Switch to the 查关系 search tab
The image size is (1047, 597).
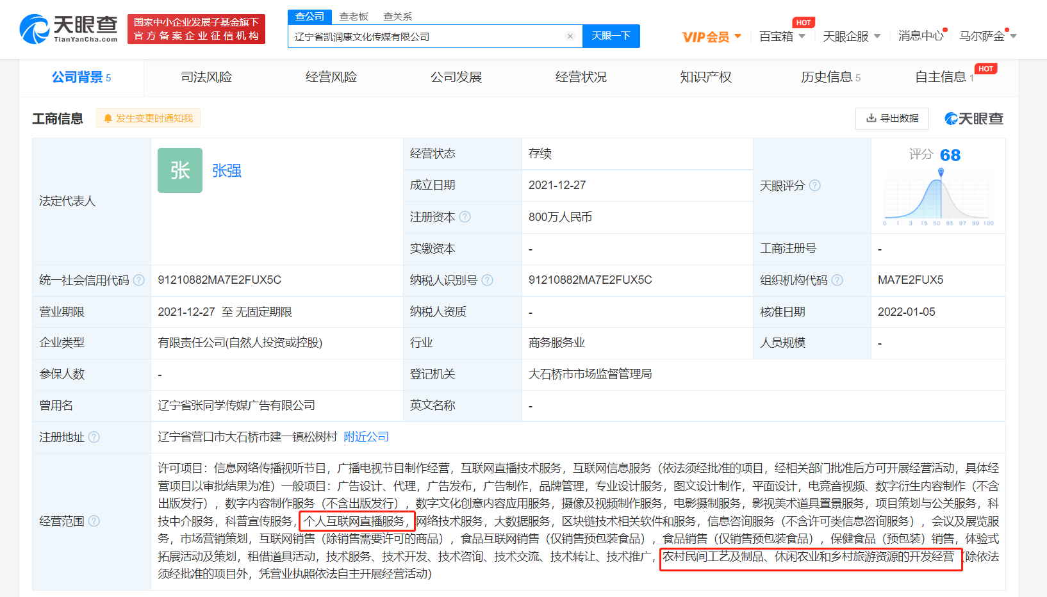point(397,17)
